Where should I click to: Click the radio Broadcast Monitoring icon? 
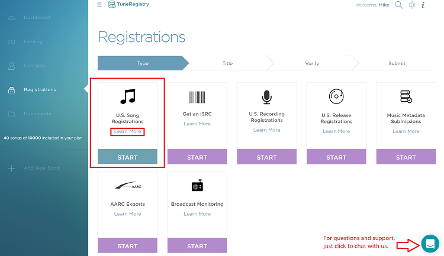point(197,185)
